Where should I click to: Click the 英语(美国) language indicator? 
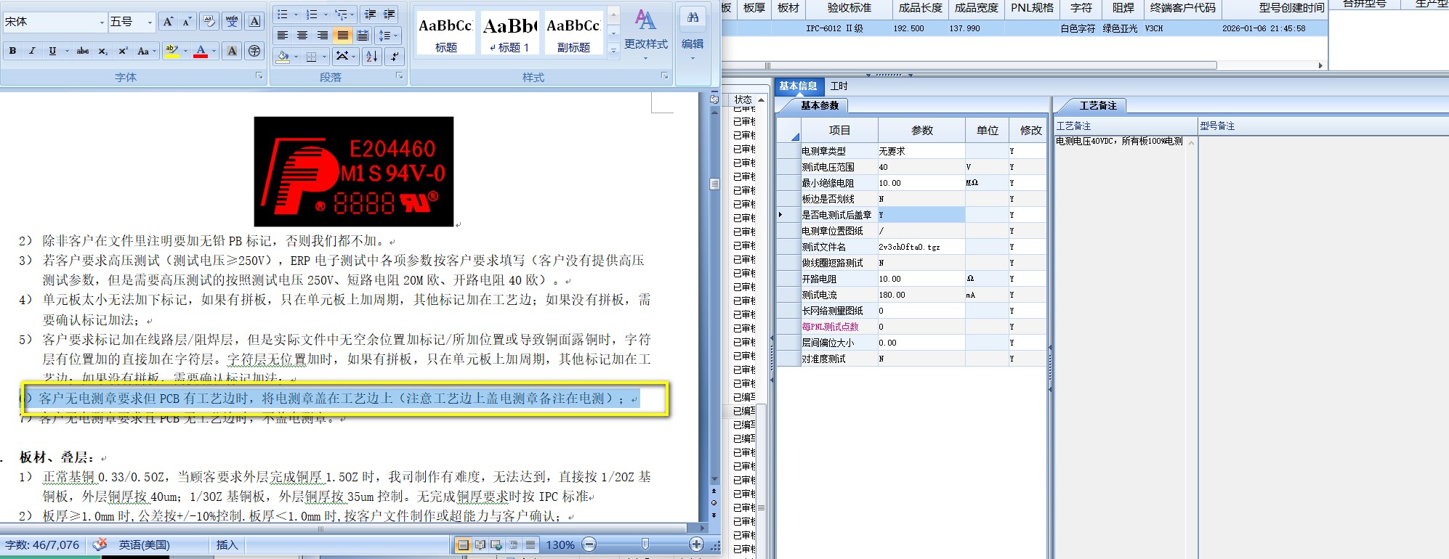tap(144, 544)
